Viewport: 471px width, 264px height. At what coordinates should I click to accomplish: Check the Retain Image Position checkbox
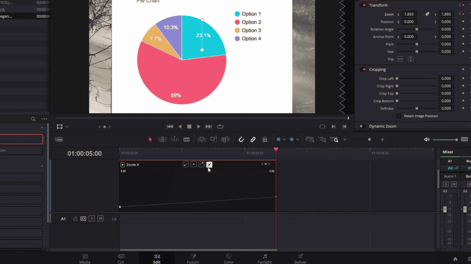tap(399, 116)
